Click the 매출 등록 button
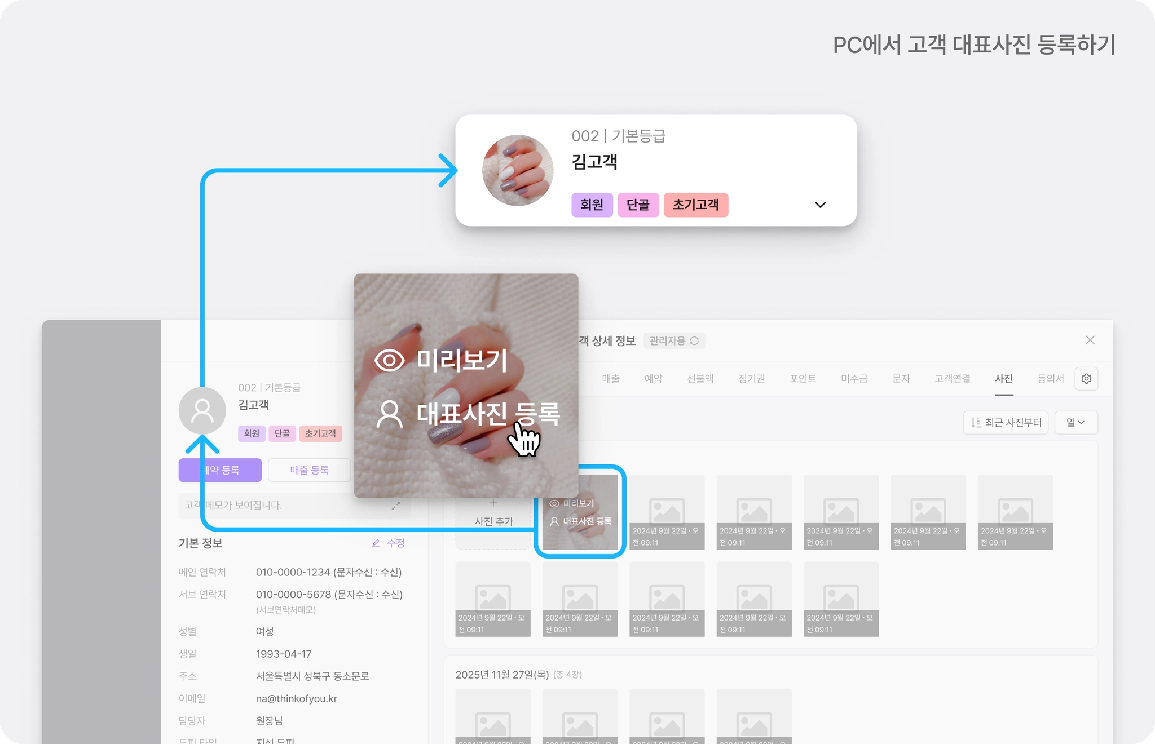 [309, 470]
